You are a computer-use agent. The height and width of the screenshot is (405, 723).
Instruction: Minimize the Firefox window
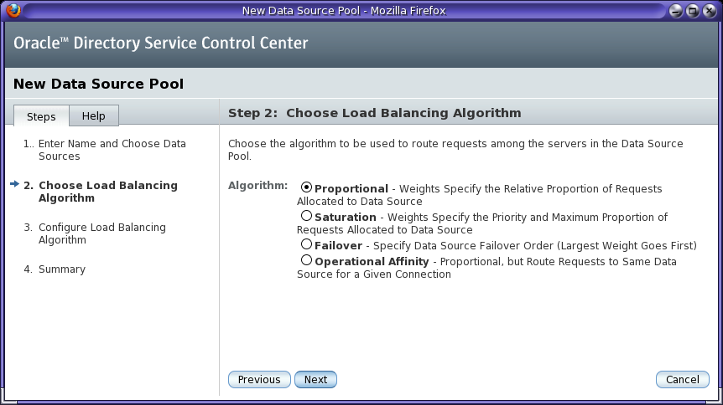[x=676, y=11]
